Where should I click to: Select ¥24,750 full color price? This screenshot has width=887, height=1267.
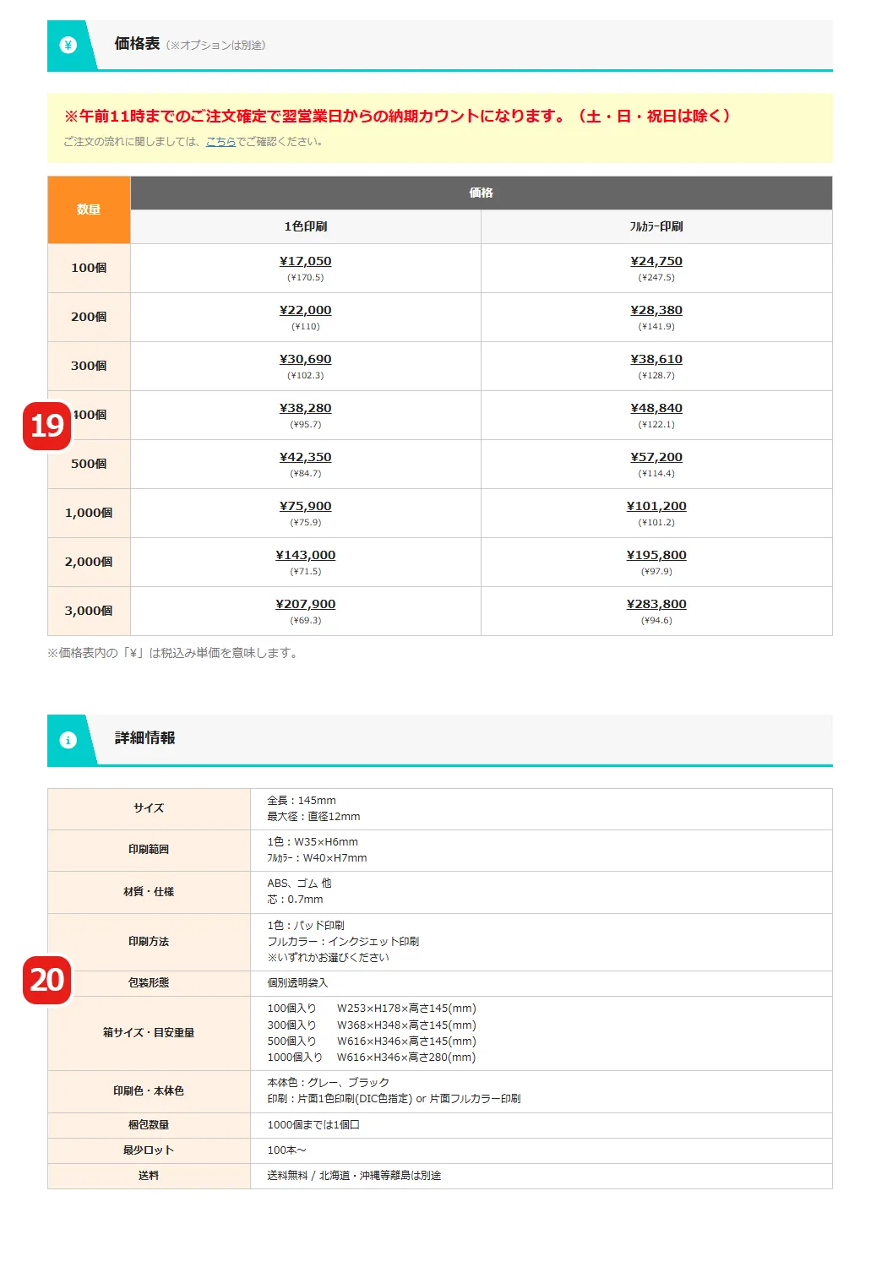coord(656,261)
